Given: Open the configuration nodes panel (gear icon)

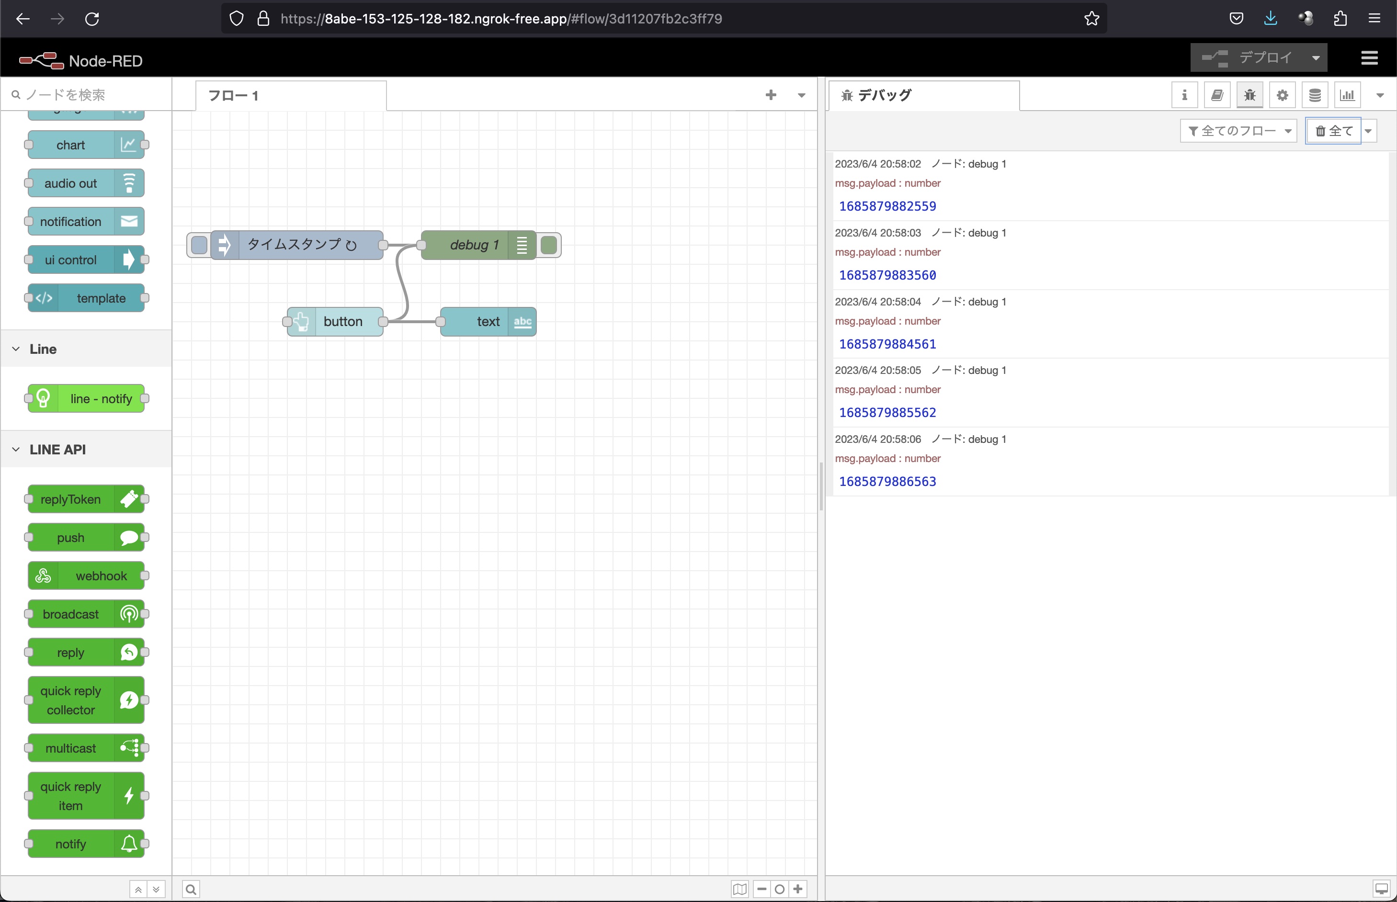Looking at the screenshot, I should 1282,95.
